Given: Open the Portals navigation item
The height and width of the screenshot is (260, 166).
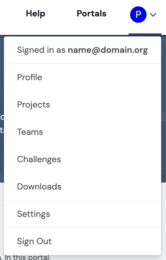Looking at the screenshot, I should pyautogui.click(x=92, y=14).
